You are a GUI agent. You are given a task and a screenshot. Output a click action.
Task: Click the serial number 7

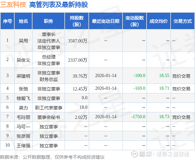pyautogui.click(x=7, y=117)
